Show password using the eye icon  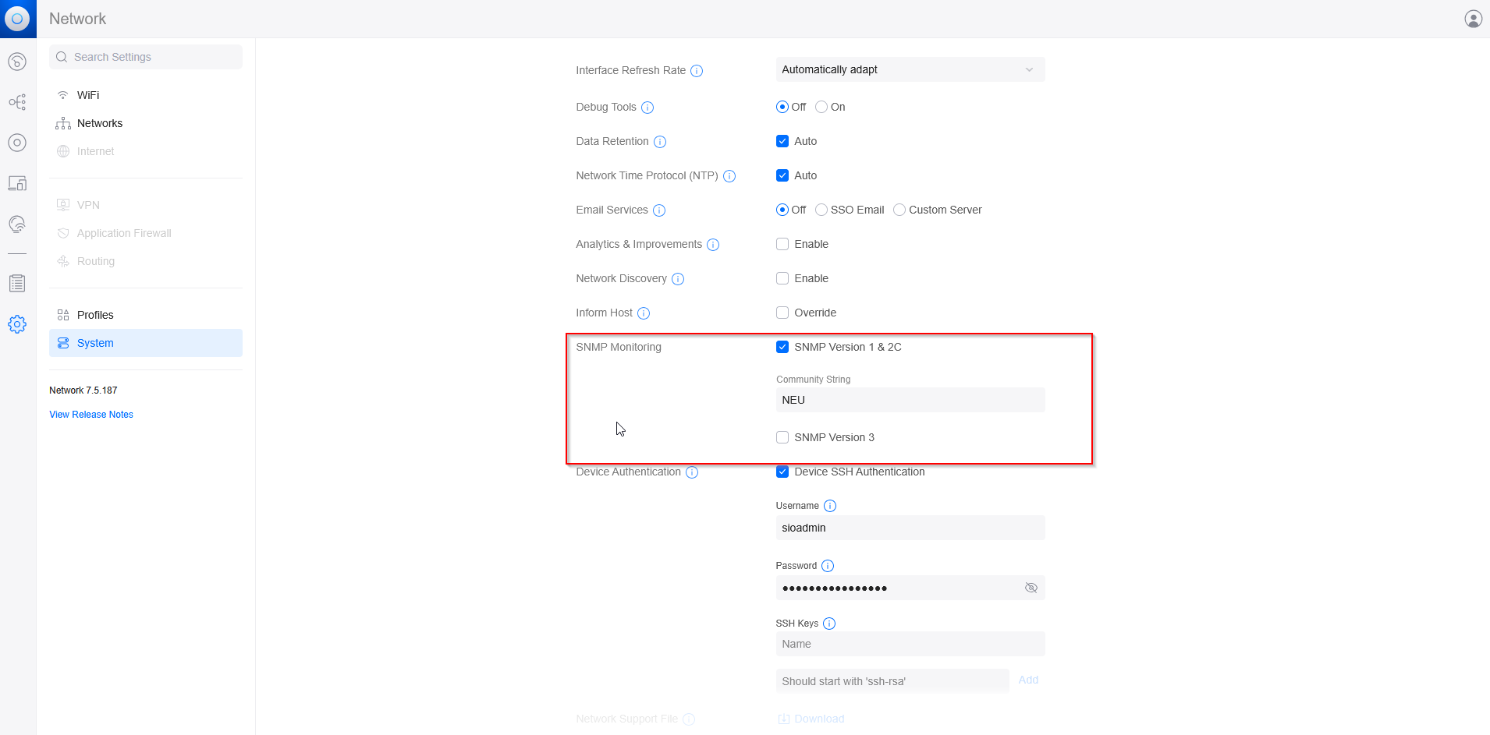pos(1031,588)
